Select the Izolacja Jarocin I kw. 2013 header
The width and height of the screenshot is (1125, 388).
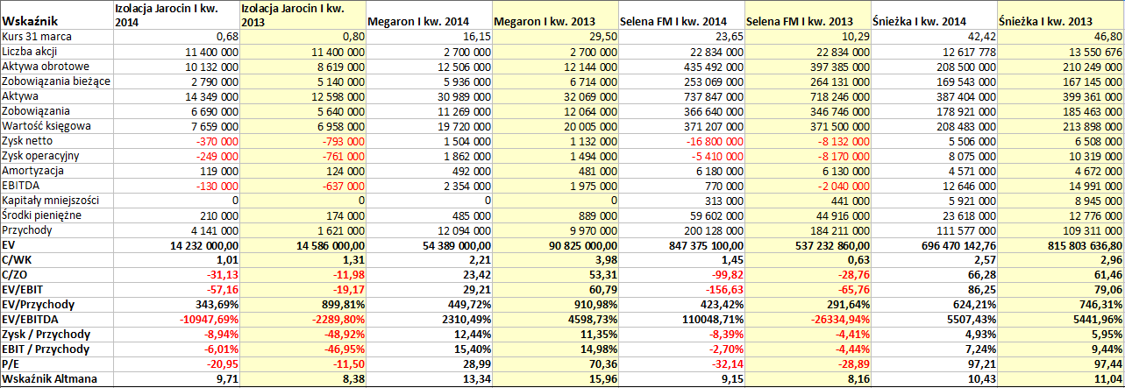pos(302,15)
